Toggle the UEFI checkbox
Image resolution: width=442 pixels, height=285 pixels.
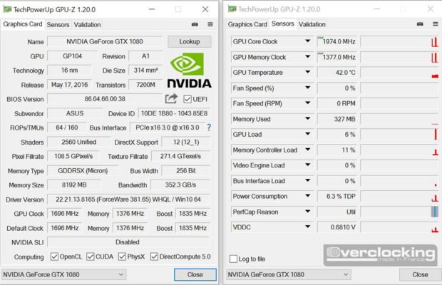click(187, 99)
